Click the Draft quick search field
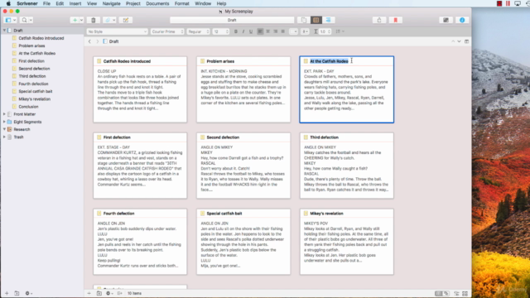The image size is (530, 298). (x=232, y=20)
